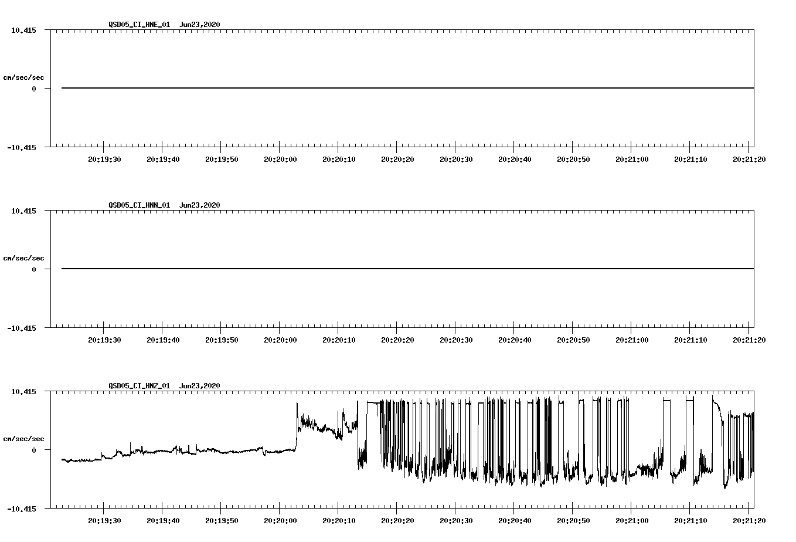Click the 20:20:10 time label under HNN plot

pos(339,340)
